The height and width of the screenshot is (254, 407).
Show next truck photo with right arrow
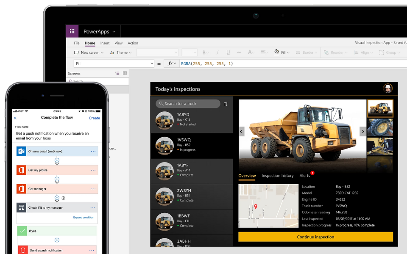click(x=363, y=131)
